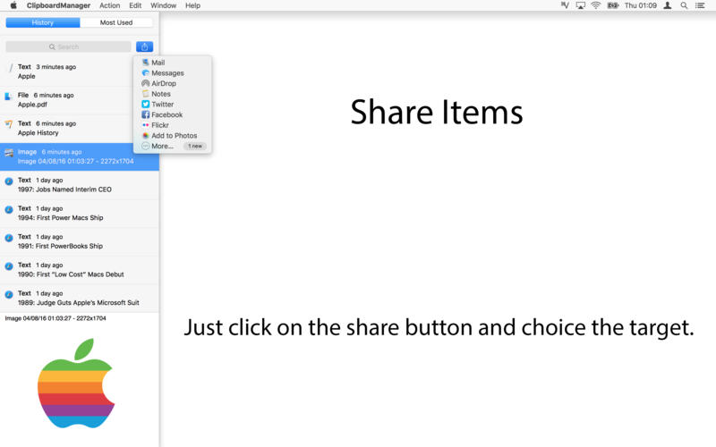716x447 pixels.
Task: Click the Mail icon in share menu
Action: 145,63
